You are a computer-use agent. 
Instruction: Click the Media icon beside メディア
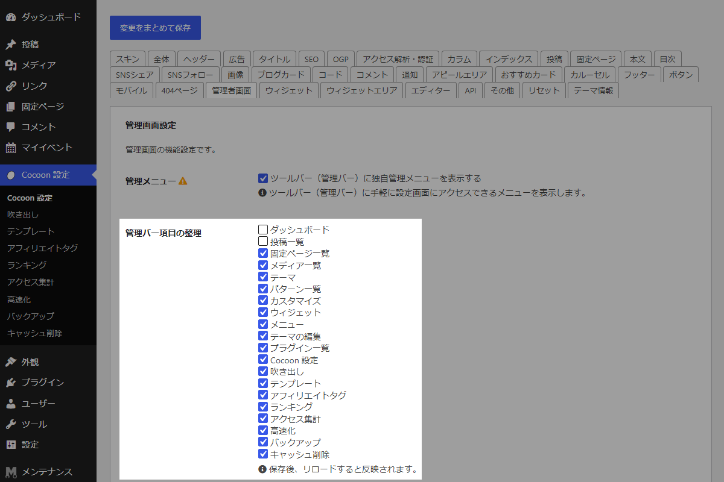pos(11,65)
